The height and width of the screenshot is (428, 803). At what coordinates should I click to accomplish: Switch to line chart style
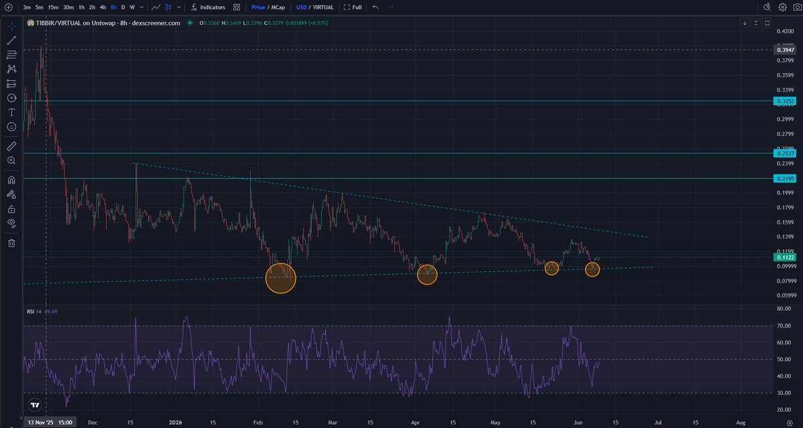coord(156,7)
